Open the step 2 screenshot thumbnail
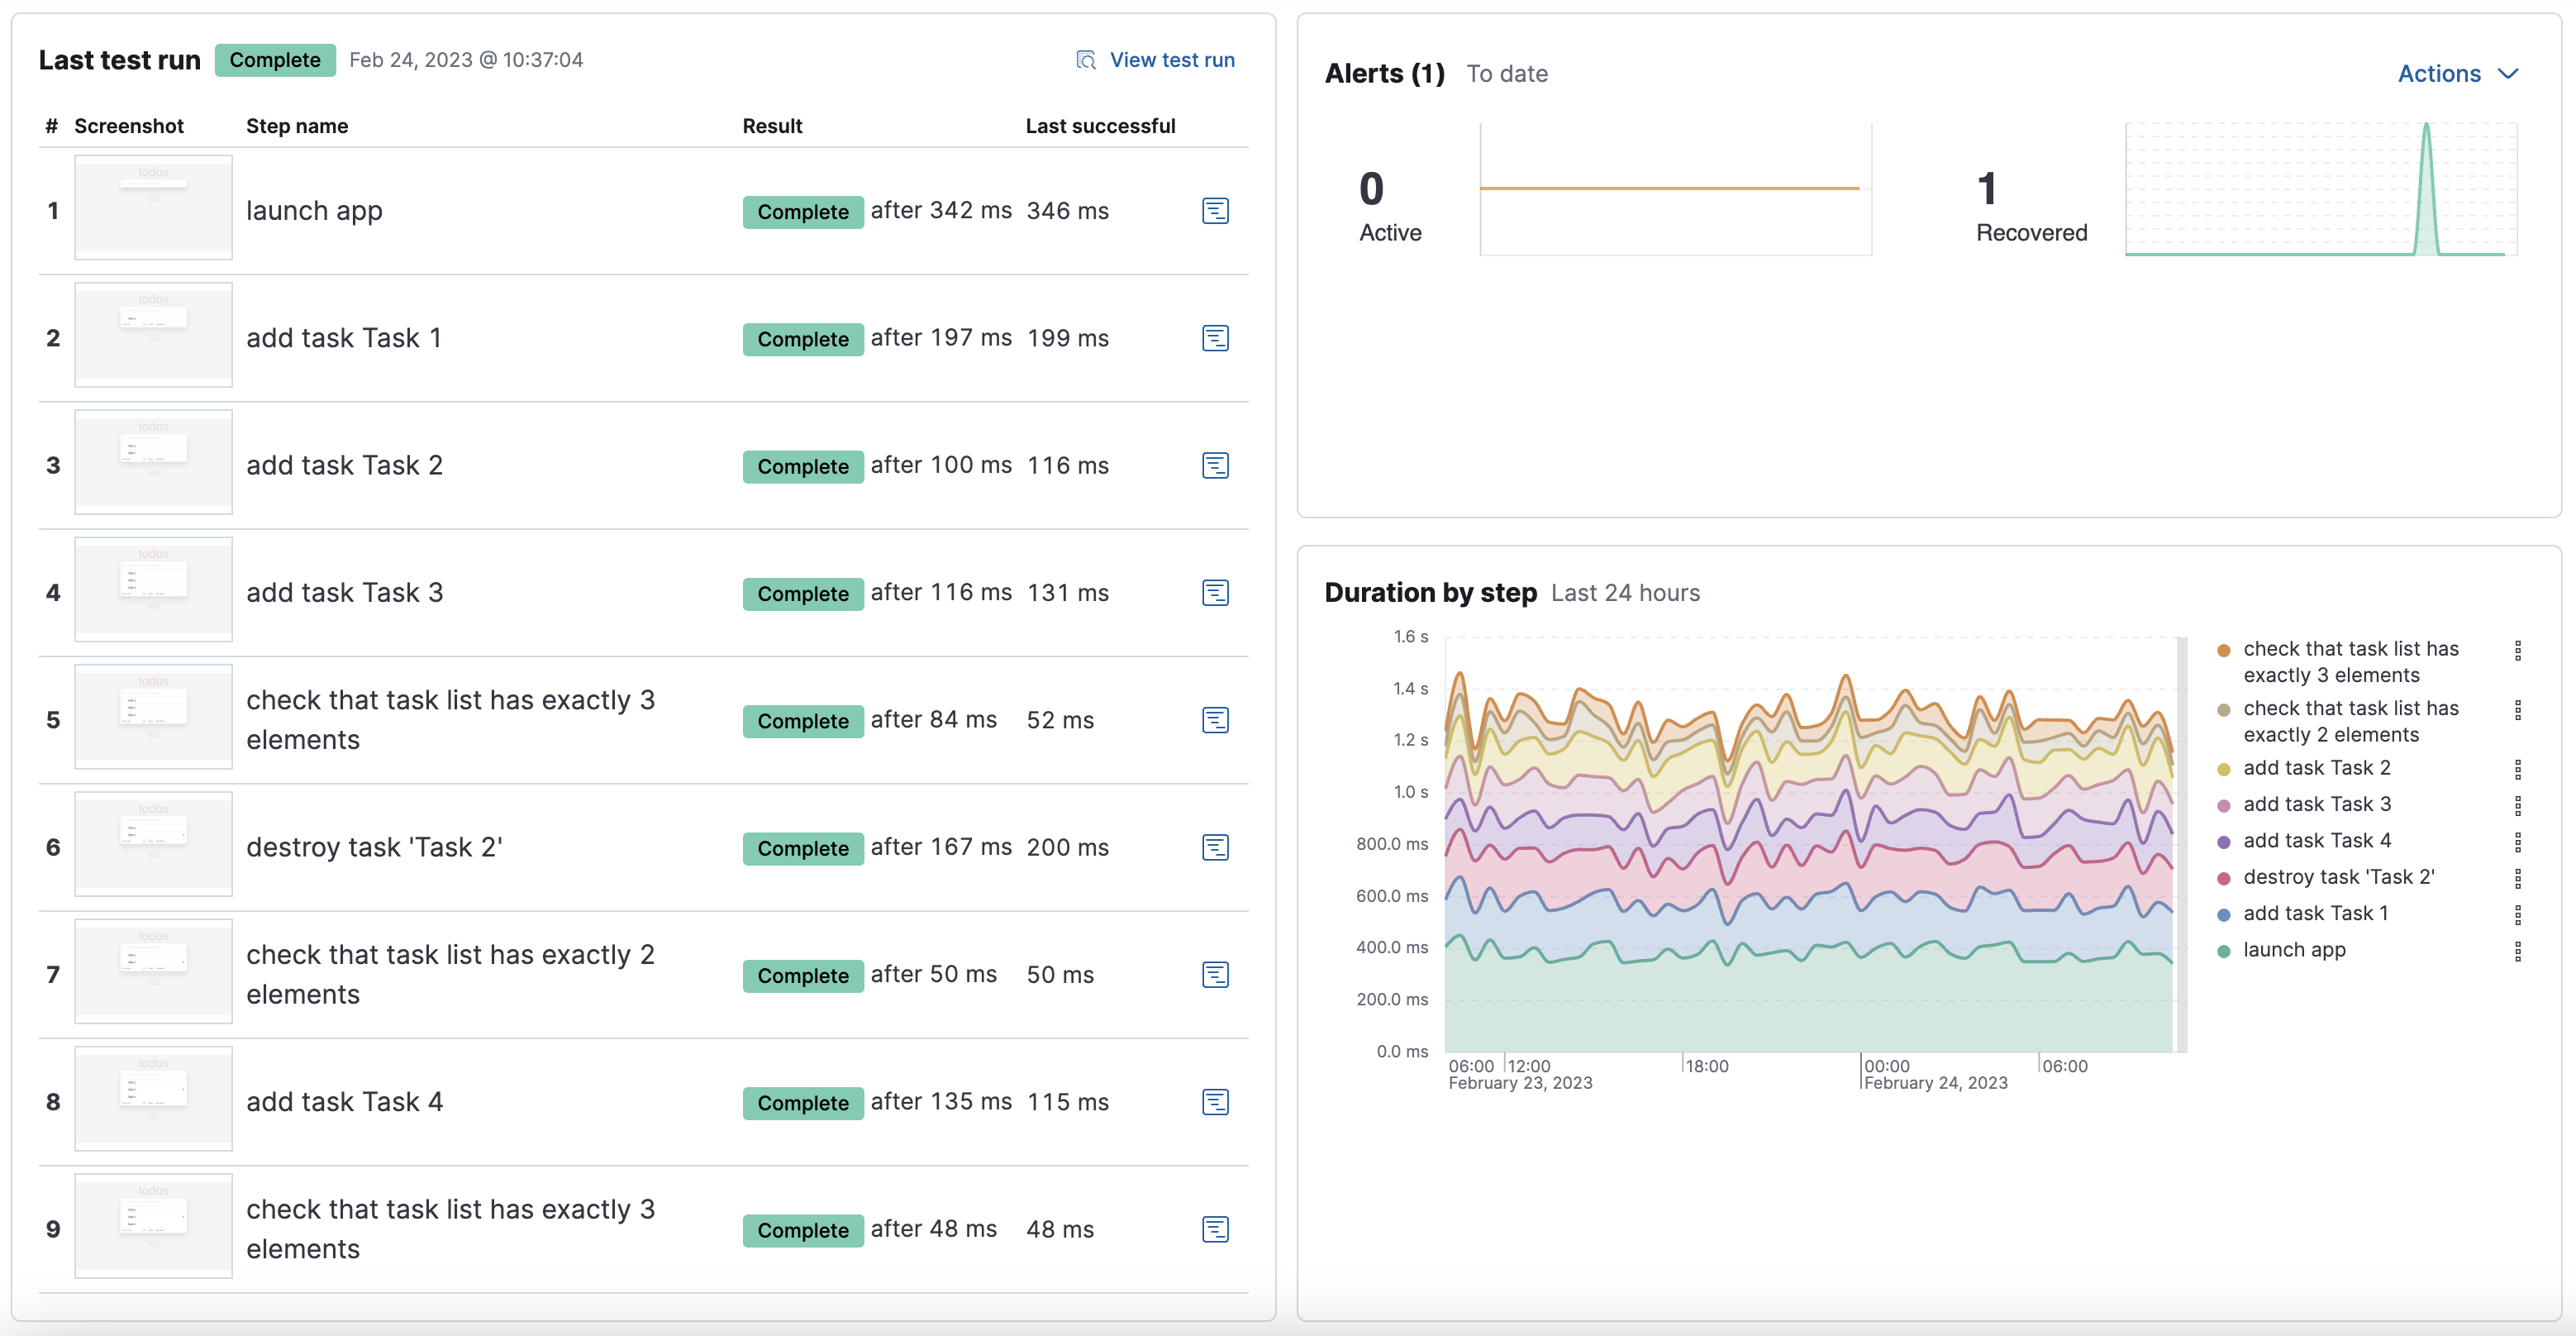The width and height of the screenshot is (2576, 1336). pos(151,336)
